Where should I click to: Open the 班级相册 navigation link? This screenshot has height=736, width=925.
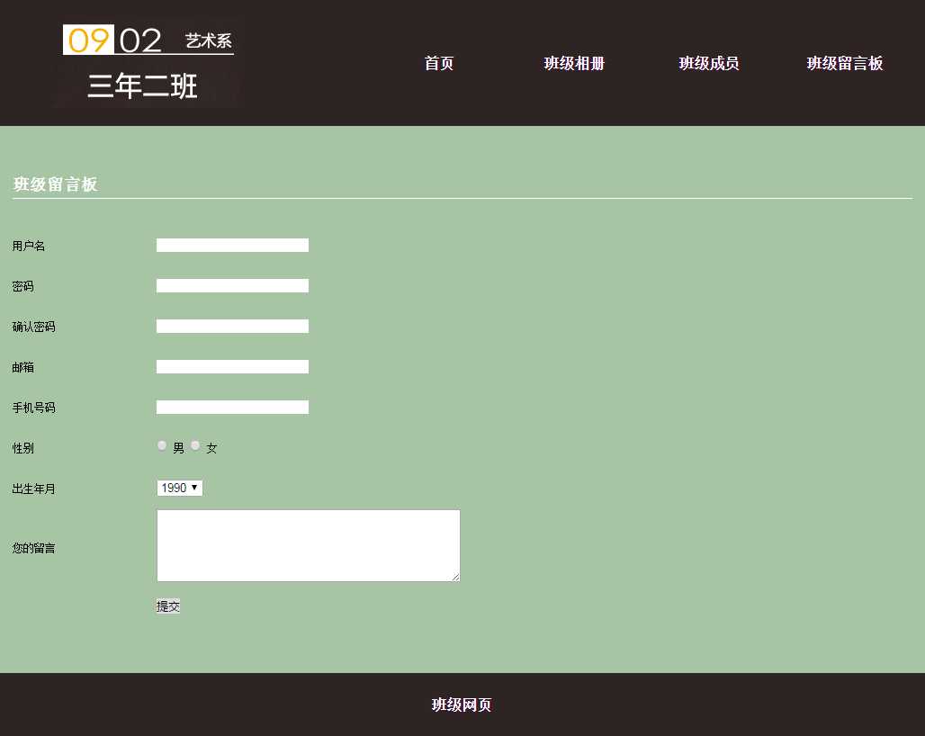[574, 63]
